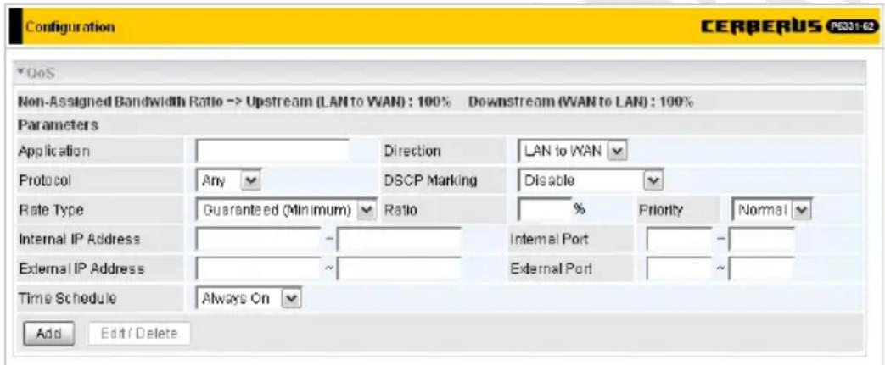Viewport: 885px width, 365px height.
Task: Click the Internal Port end field
Action: [761, 240]
